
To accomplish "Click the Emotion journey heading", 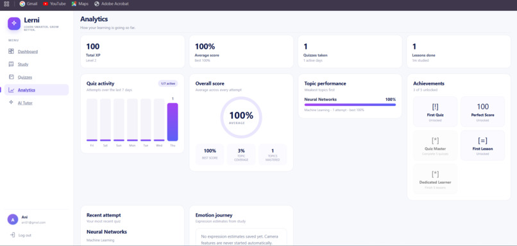I will [214, 215].
